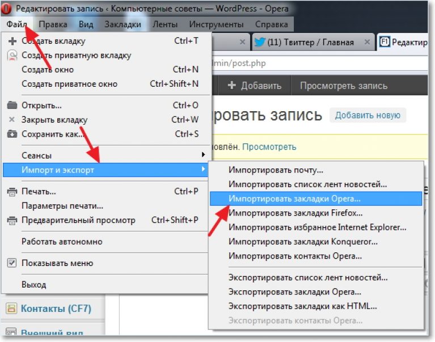Open Контакты (CF7) sidebar link
This screenshot has width=435, height=342.
(56, 309)
